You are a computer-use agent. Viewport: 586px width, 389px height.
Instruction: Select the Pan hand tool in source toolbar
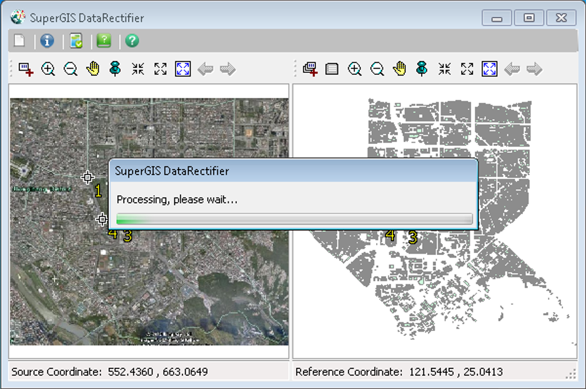(93, 69)
